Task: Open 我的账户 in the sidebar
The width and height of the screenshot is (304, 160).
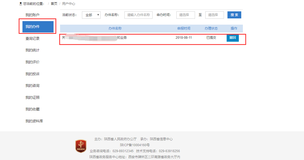Action: pyautogui.click(x=32, y=15)
